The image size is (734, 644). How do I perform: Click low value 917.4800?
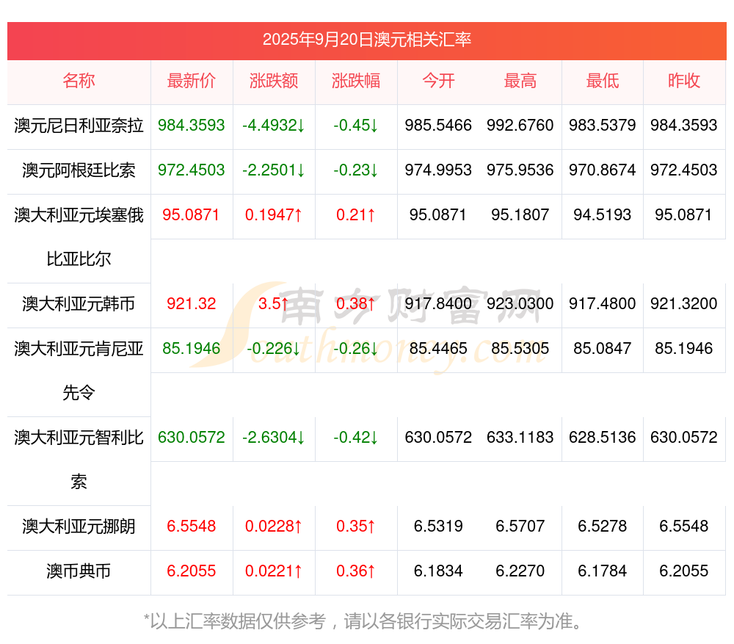[x=603, y=304]
